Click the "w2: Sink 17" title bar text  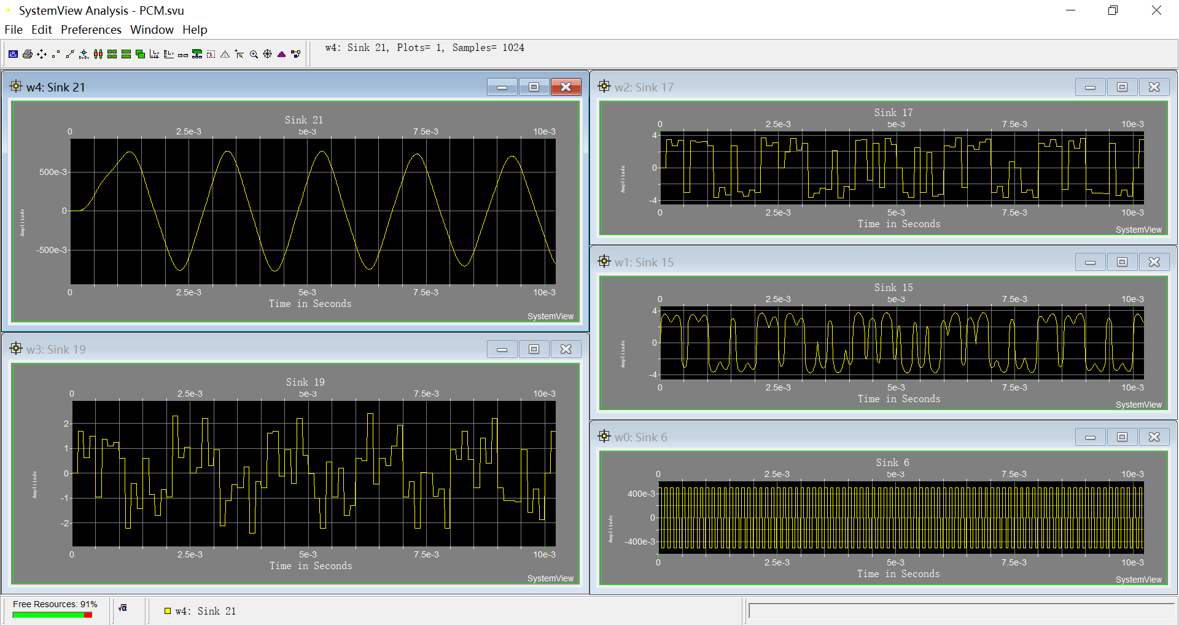[644, 87]
